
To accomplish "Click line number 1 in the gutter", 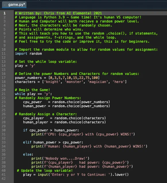I will [x=5, y=13].
